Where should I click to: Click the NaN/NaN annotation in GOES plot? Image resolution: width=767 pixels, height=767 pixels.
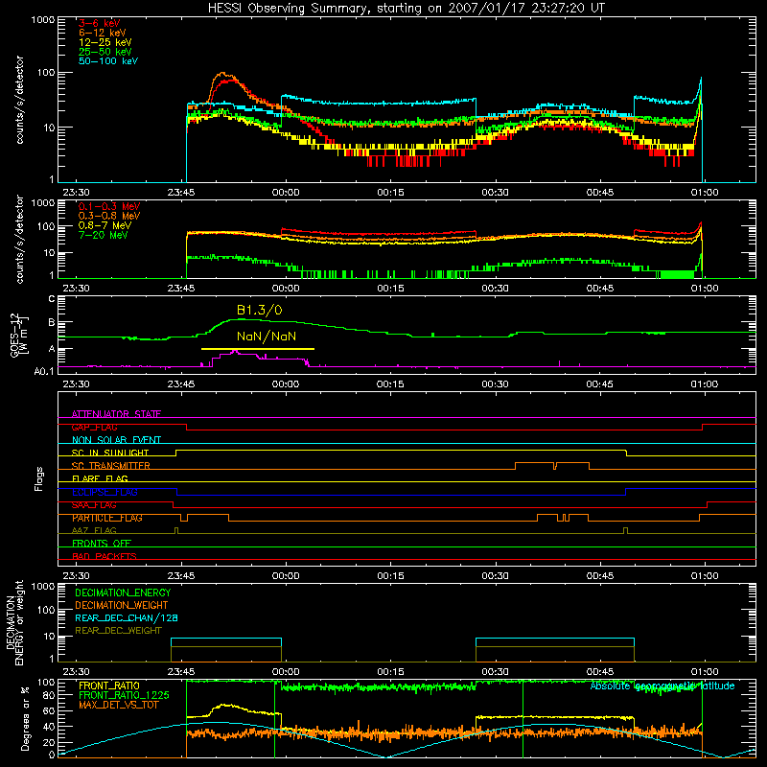[x=267, y=337]
